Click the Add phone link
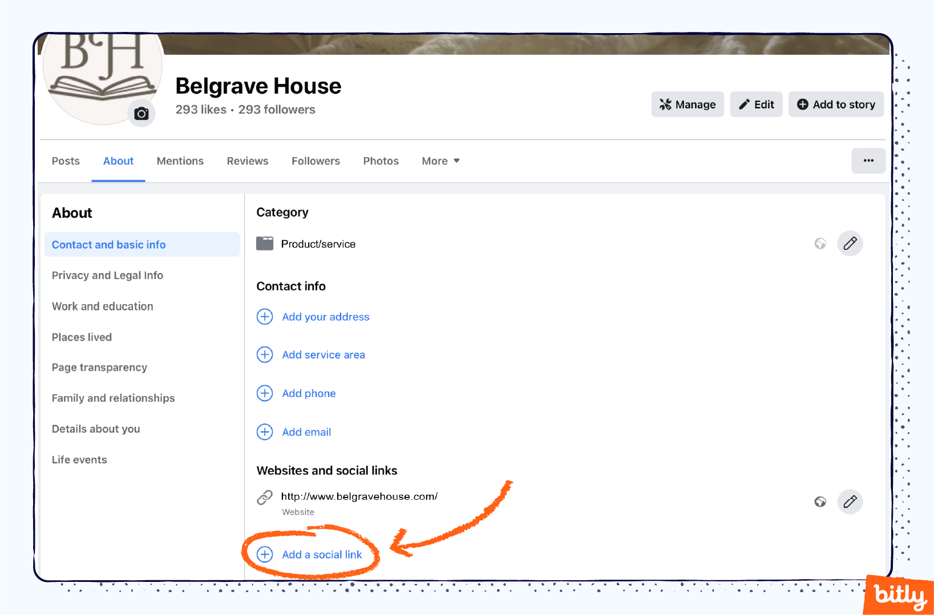Viewport: 934px width, 615px height. coord(309,394)
